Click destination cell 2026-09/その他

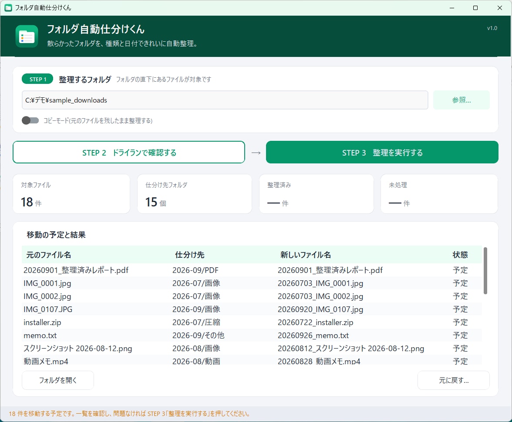click(x=198, y=336)
